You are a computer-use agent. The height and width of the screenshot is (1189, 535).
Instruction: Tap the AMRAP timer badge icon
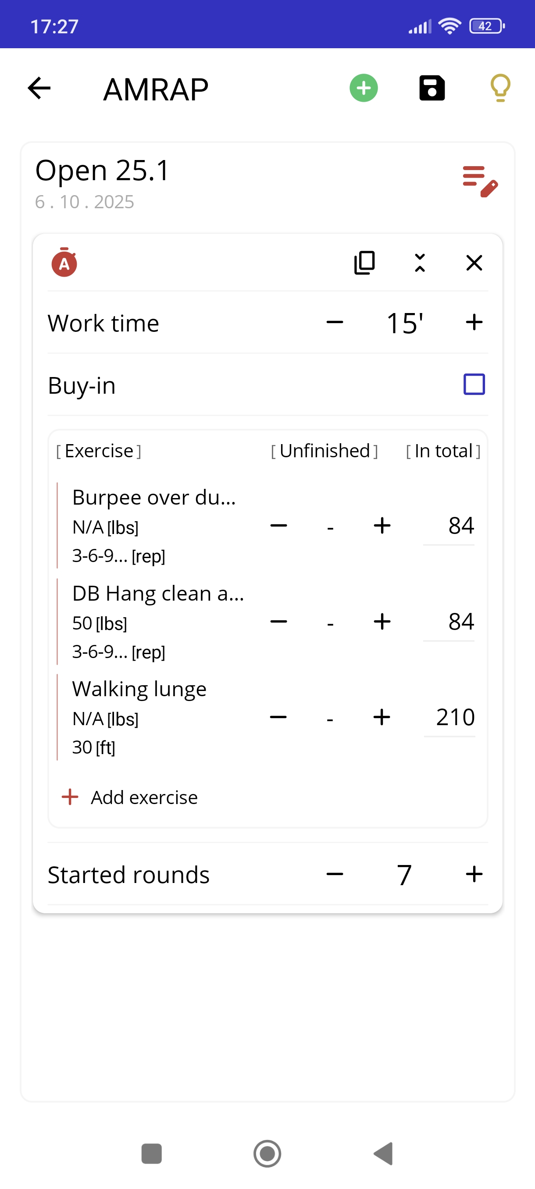tap(64, 263)
